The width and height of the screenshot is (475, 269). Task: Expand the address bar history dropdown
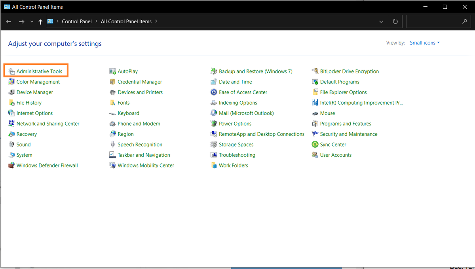coord(381,22)
